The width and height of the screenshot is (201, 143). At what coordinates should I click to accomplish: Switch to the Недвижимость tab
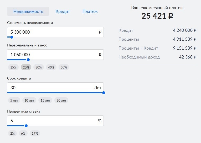pyautogui.click(x=28, y=12)
